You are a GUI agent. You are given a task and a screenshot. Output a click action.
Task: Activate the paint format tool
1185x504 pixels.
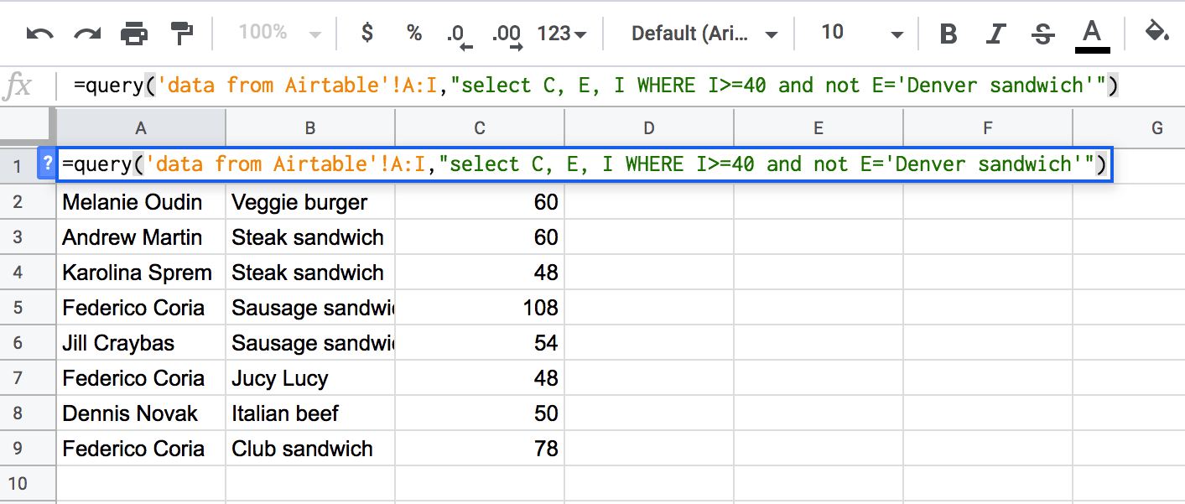[181, 34]
